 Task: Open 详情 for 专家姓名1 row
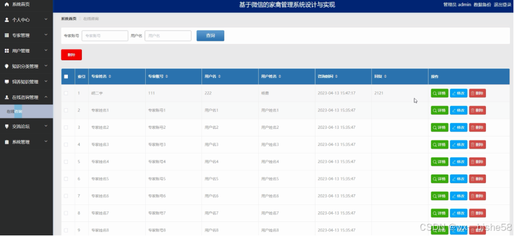point(440,110)
